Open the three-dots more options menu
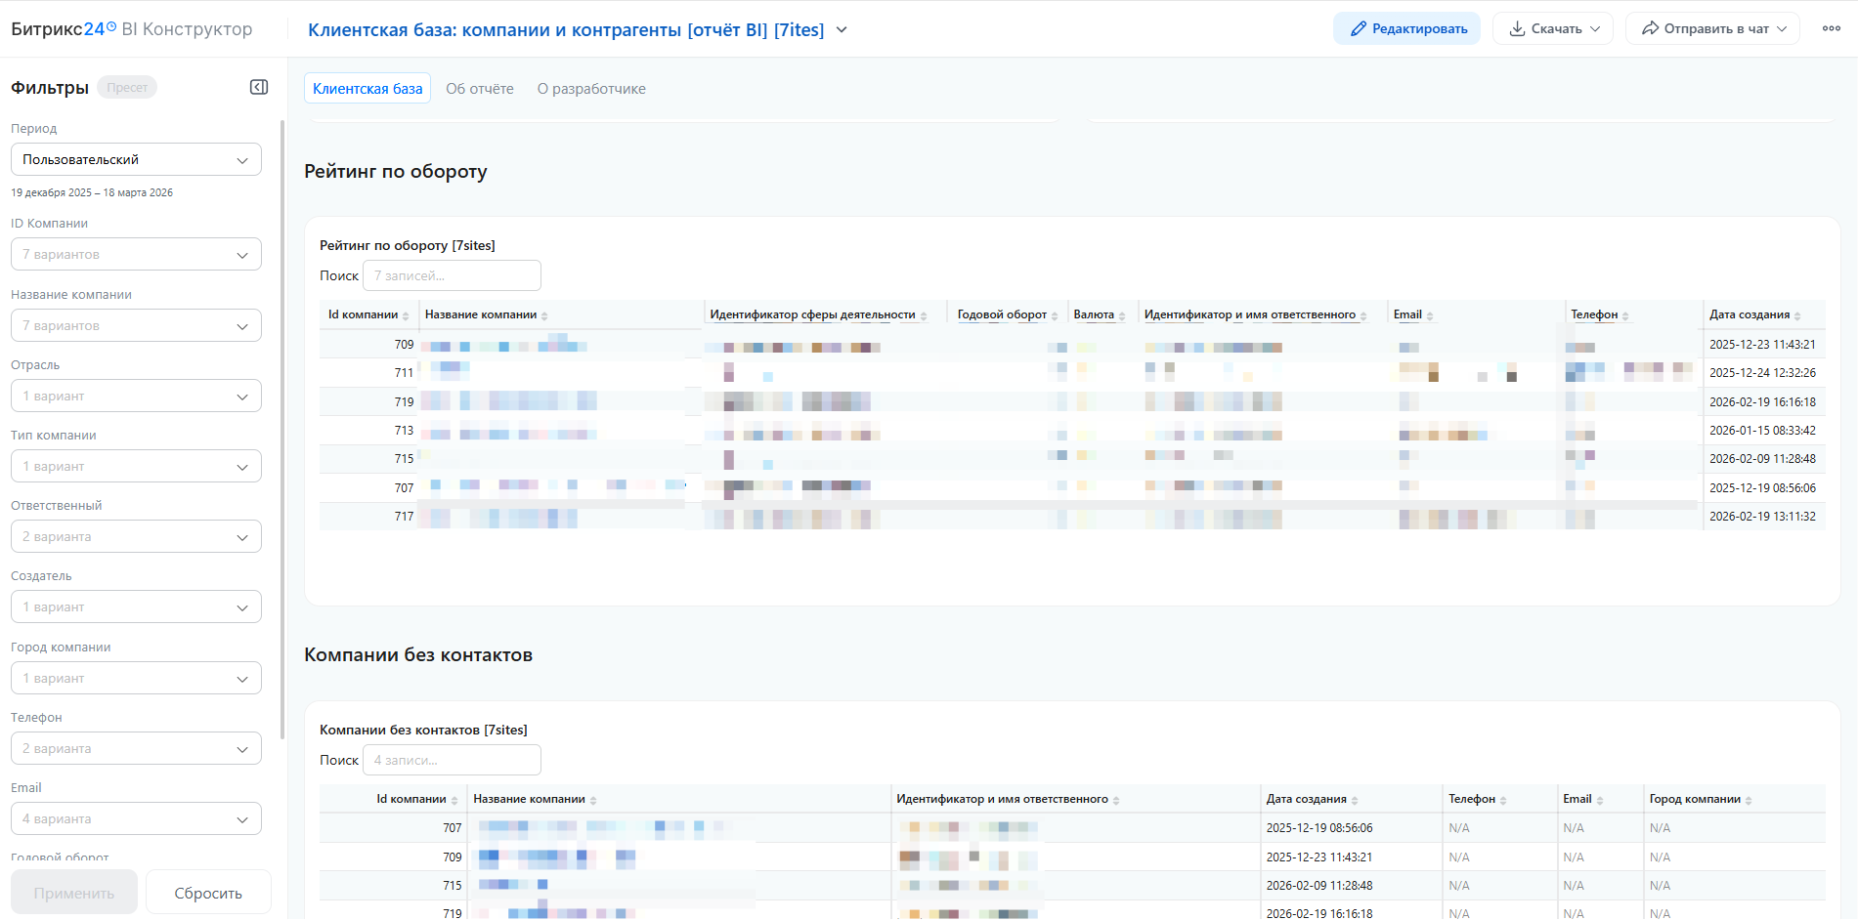The height and width of the screenshot is (920, 1858). pyautogui.click(x=1831, y=28)
